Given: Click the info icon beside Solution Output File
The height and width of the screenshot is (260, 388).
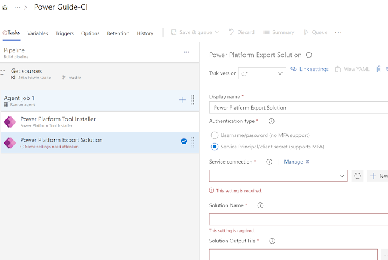Looking at the screenshot, I should 272,241.
